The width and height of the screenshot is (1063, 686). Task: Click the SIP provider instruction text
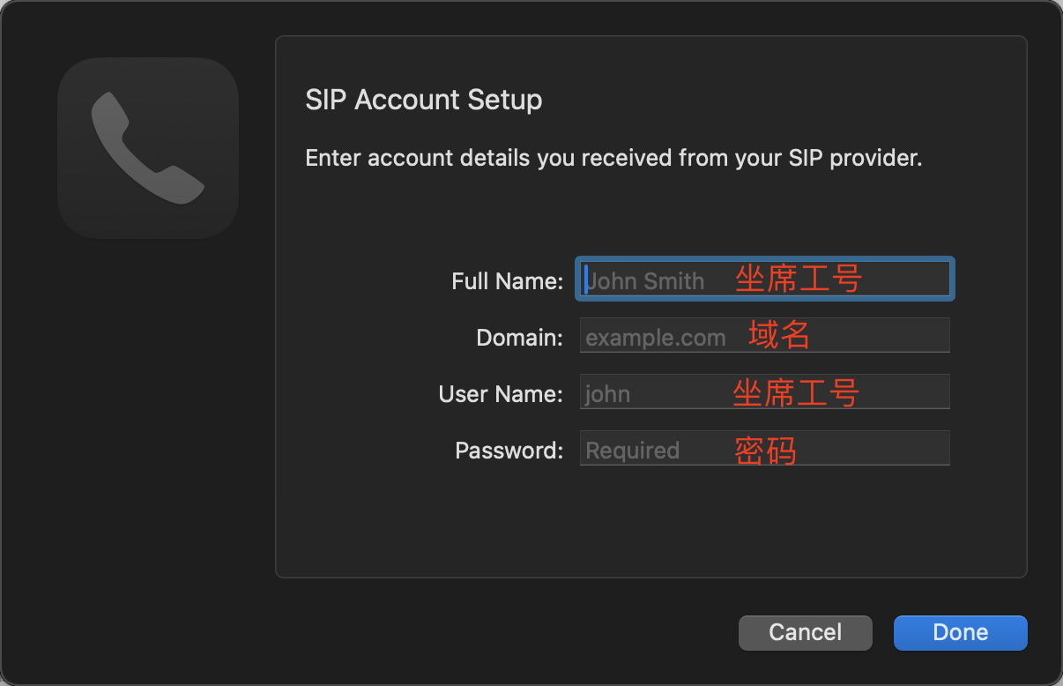click(x=613, y=159)
